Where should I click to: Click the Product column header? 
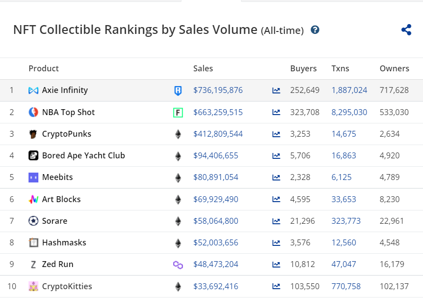coord(44,68)
